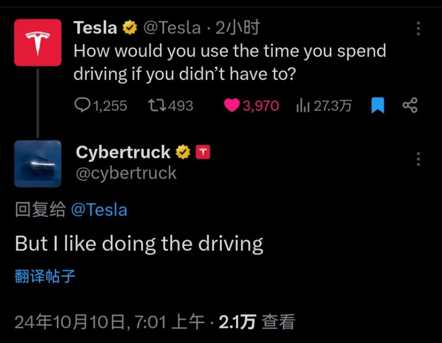Viewport: 442px width, 343px height.
Task: Click the blue @Tesla mention in the reply
Action: pos(99,210)
